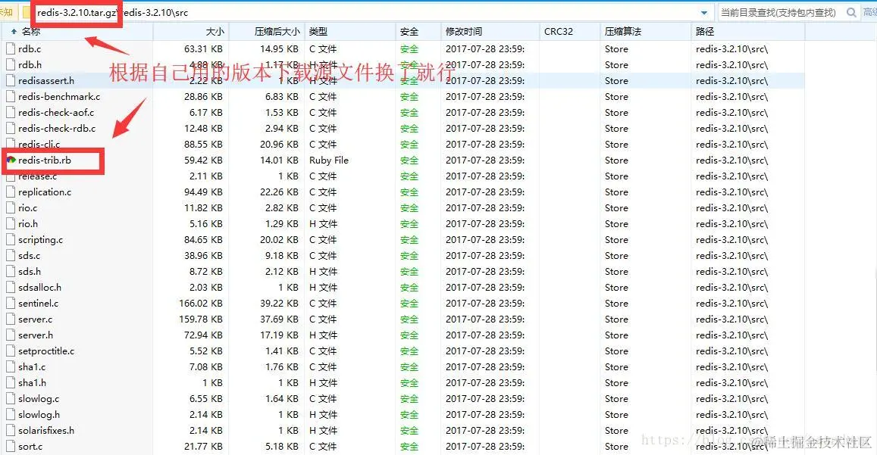Viewport: 877px width, 455px height.
Task: Click the search magnifier icon
Action: (x=851, y=12)
